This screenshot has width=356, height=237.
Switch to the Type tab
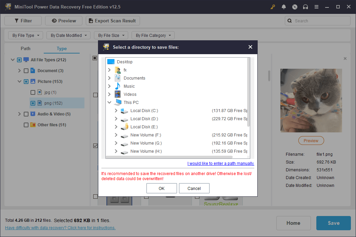(62, 48)
